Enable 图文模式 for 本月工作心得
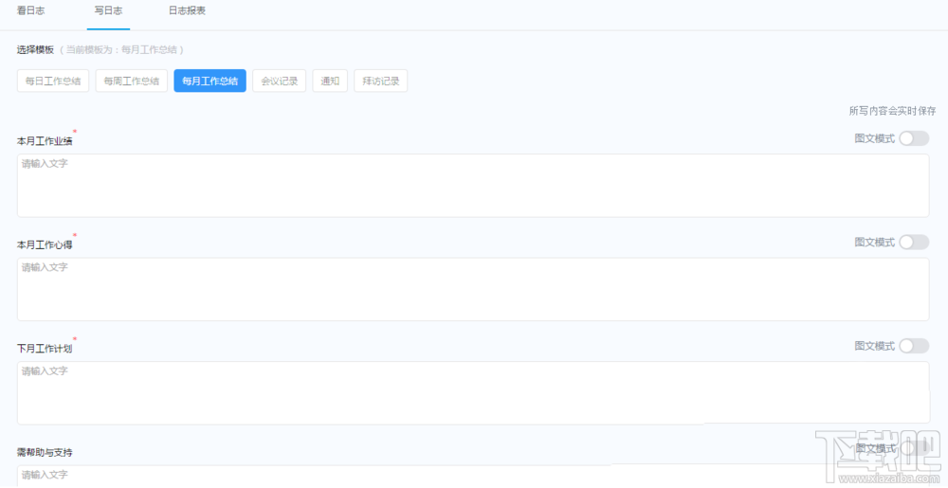Viewport: 948px width, 488px height. (914, 243)
